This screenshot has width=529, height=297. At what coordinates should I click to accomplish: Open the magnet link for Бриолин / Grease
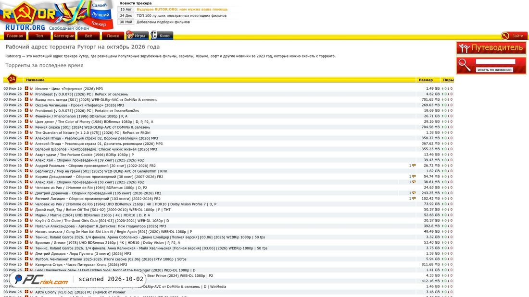[x=31, y=242]
